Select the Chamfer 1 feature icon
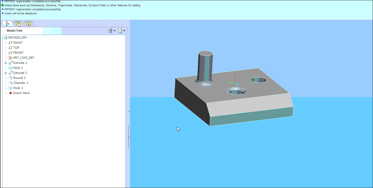The image size is (373, 188). 10,83
